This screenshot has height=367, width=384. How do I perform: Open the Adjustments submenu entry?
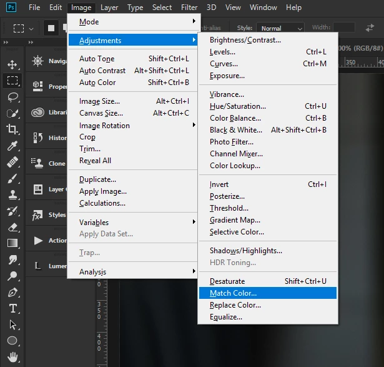point(133,40)
